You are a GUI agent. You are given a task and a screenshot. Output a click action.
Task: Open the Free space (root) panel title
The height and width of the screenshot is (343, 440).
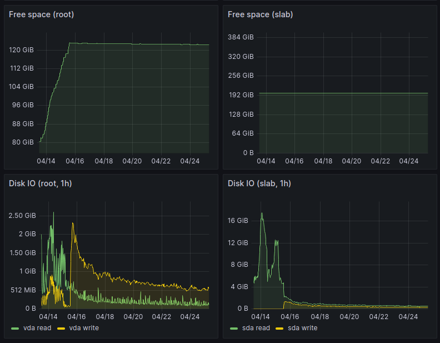coord(41,14)
